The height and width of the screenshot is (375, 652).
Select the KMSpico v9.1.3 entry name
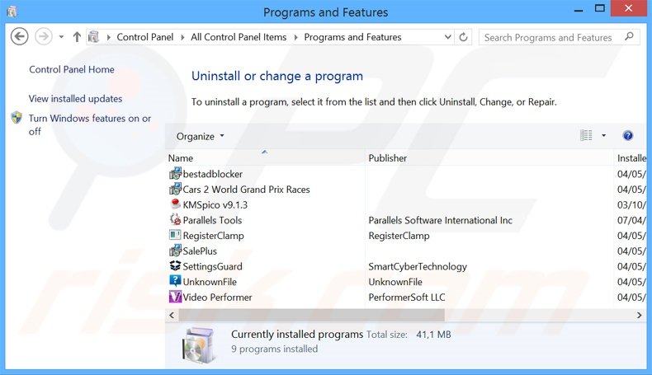215,204
